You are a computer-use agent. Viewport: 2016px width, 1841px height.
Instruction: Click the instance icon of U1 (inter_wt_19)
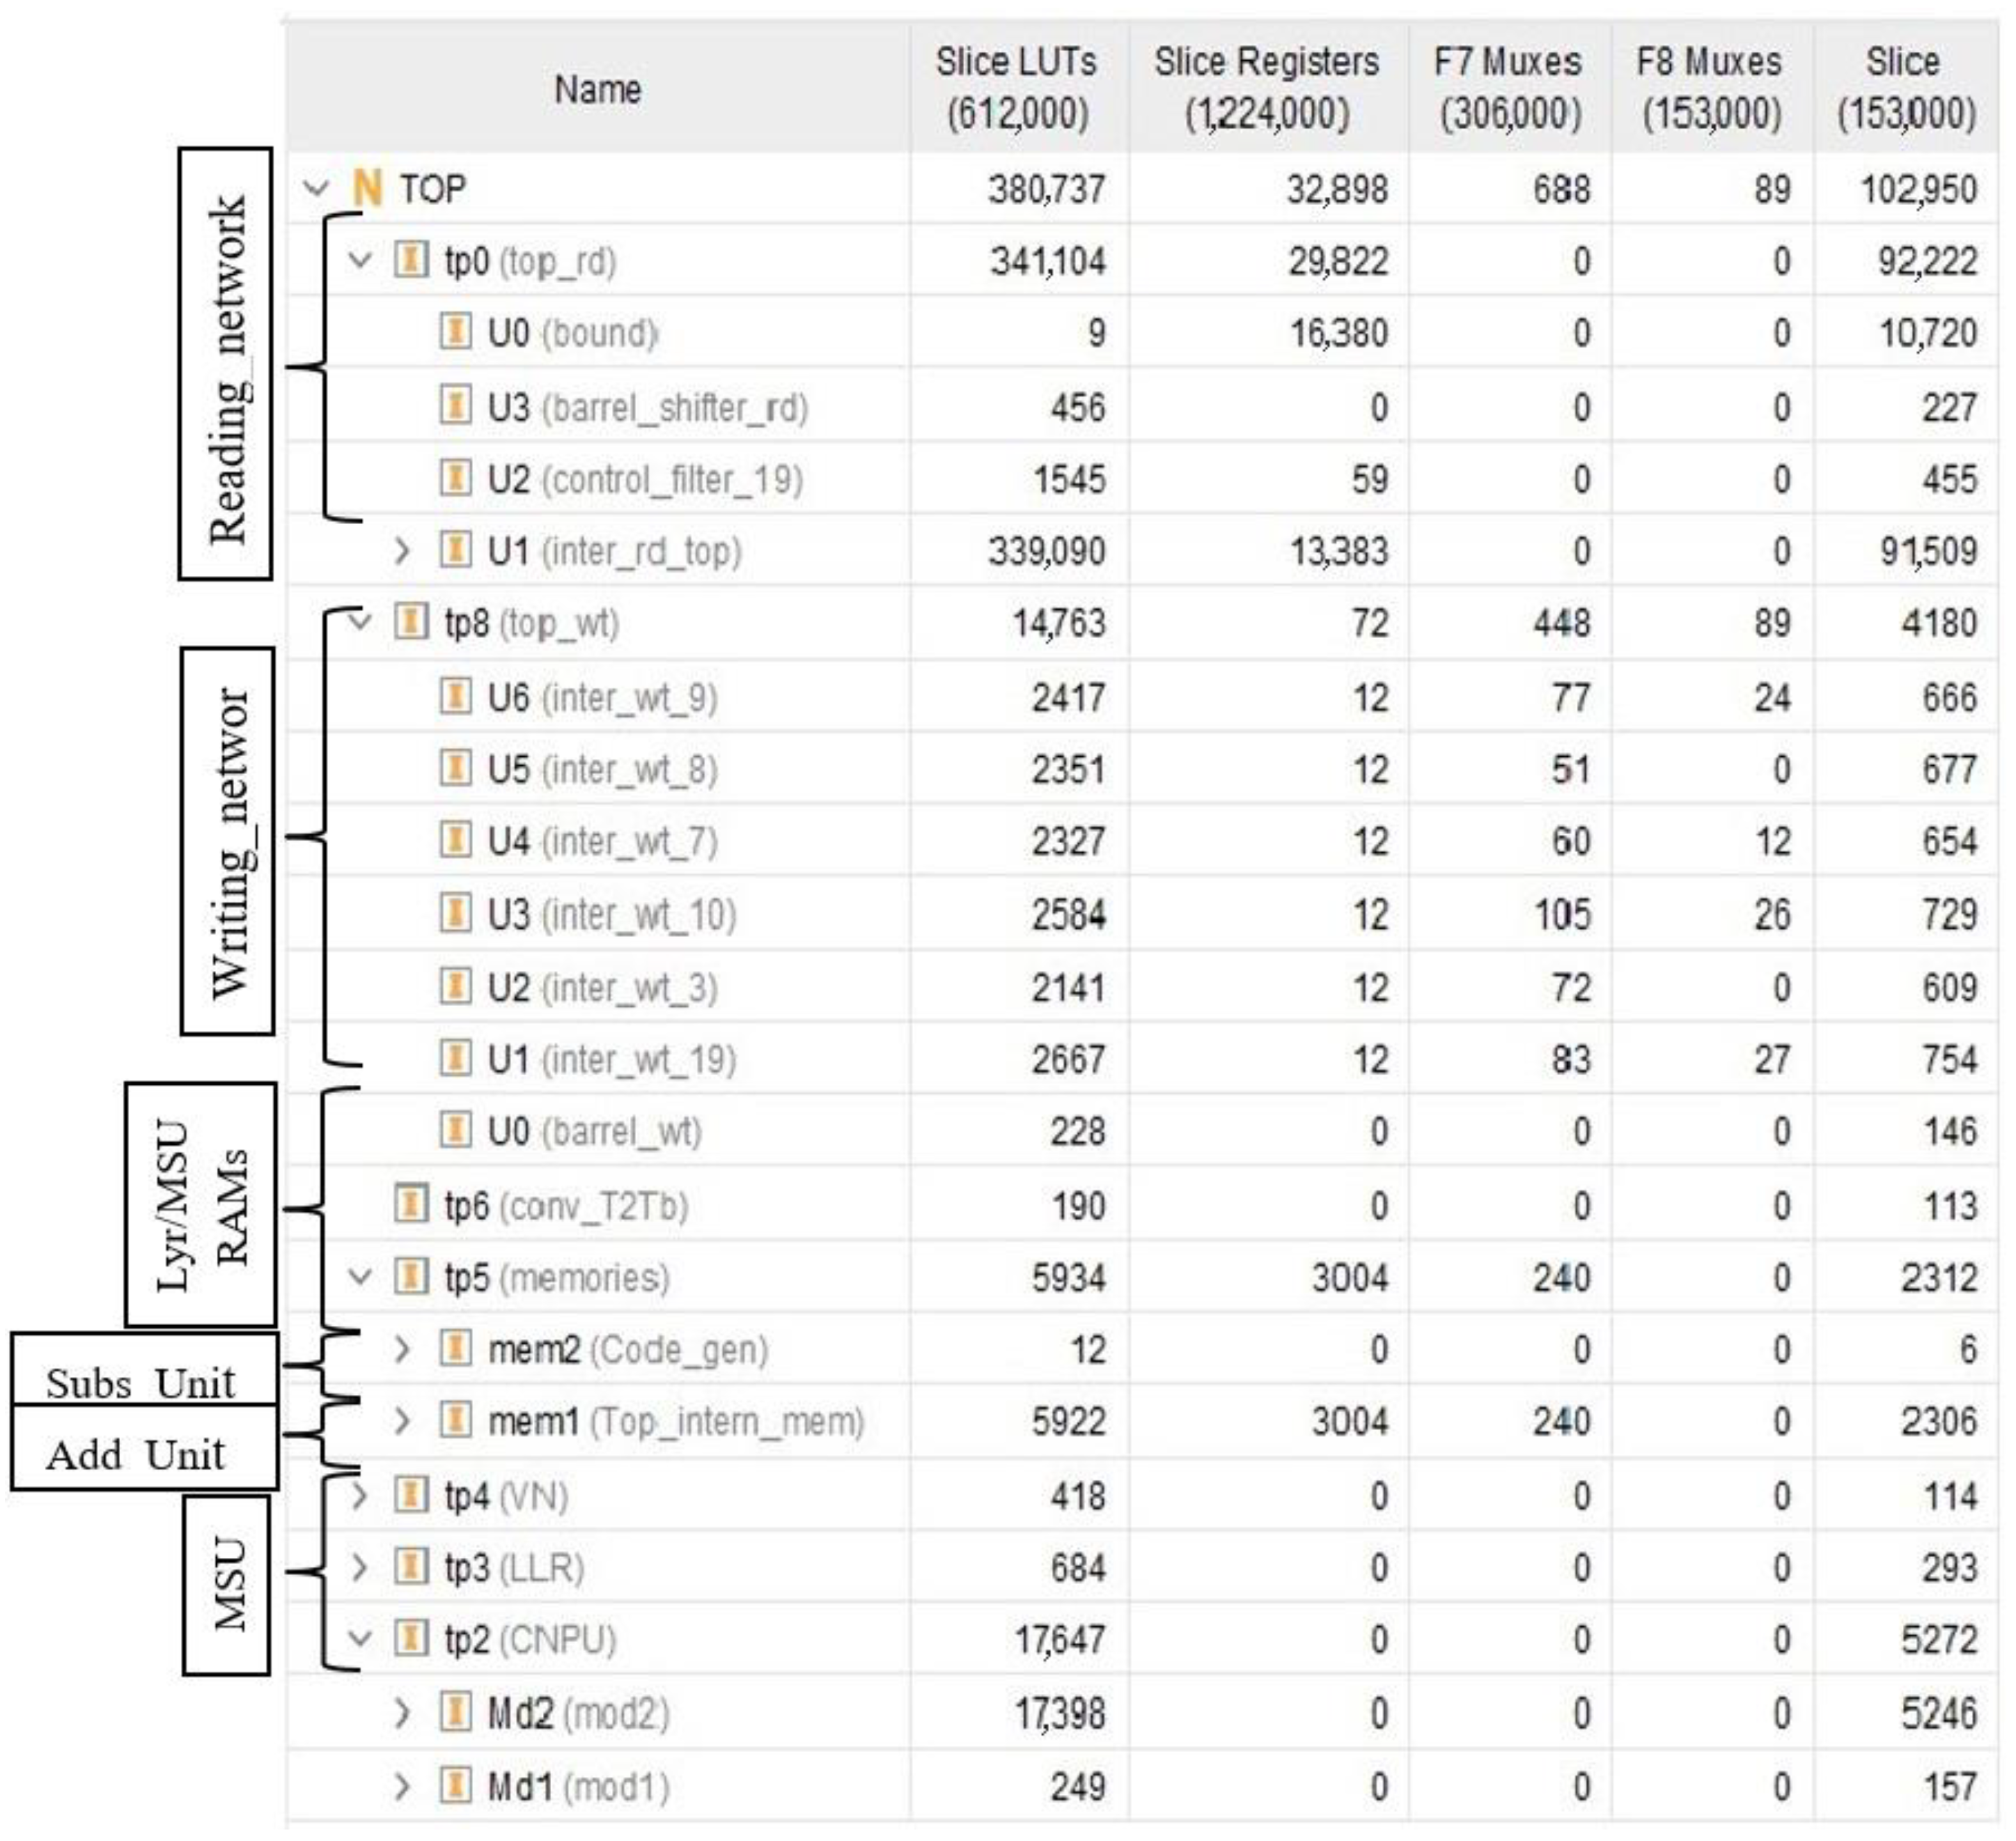[x=455, y=1058]
